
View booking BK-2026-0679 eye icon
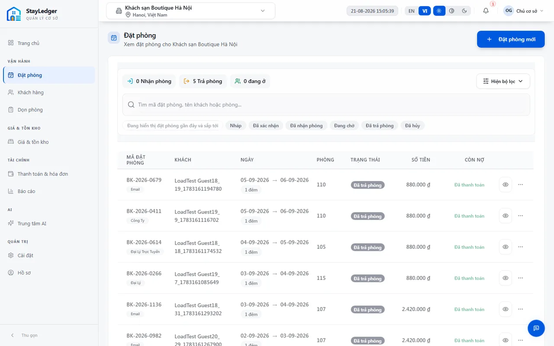pos(506,185)
